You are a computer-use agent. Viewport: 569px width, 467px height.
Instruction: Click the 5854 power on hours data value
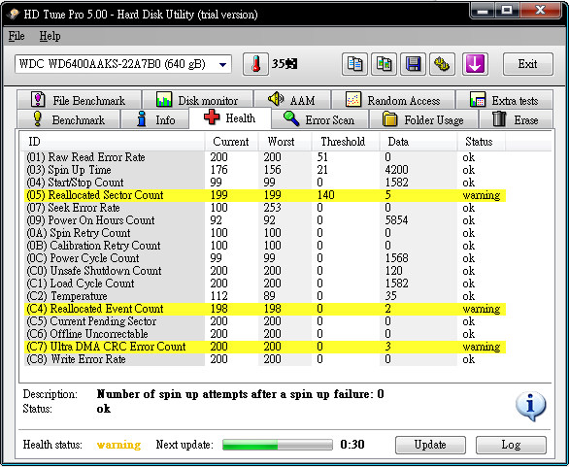click(396, 220)
